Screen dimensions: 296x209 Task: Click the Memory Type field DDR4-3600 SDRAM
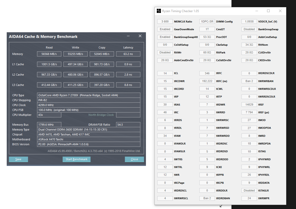click(x=89, y=130)
